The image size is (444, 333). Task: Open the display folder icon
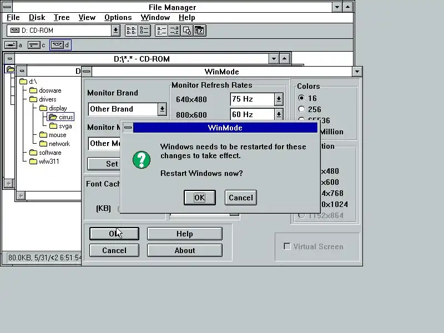tap(43, 108)
